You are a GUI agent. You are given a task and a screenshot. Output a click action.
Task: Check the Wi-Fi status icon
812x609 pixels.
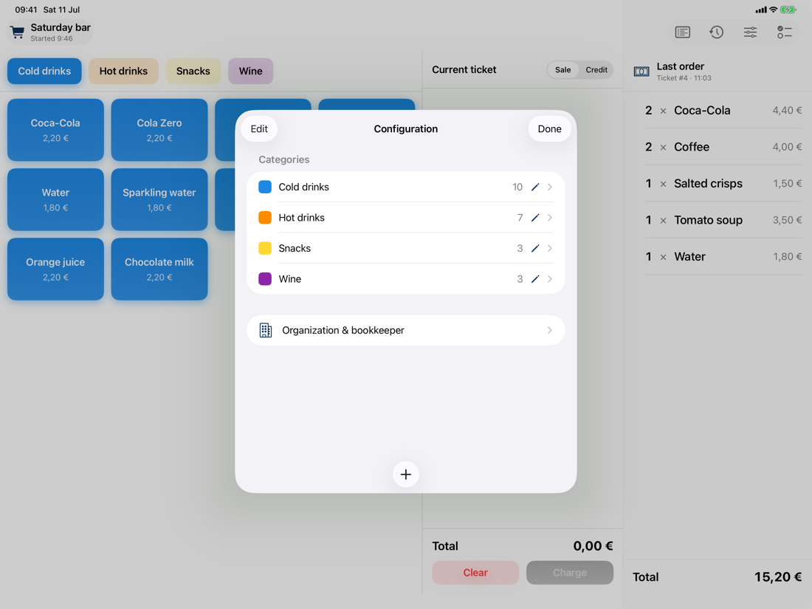pos(773,10)
